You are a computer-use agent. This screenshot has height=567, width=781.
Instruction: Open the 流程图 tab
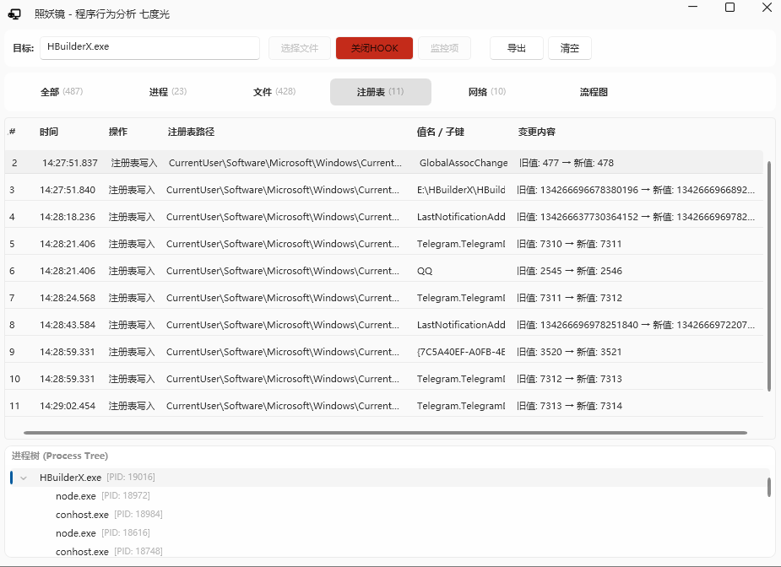pyautogui.click(x=594, y=92)
